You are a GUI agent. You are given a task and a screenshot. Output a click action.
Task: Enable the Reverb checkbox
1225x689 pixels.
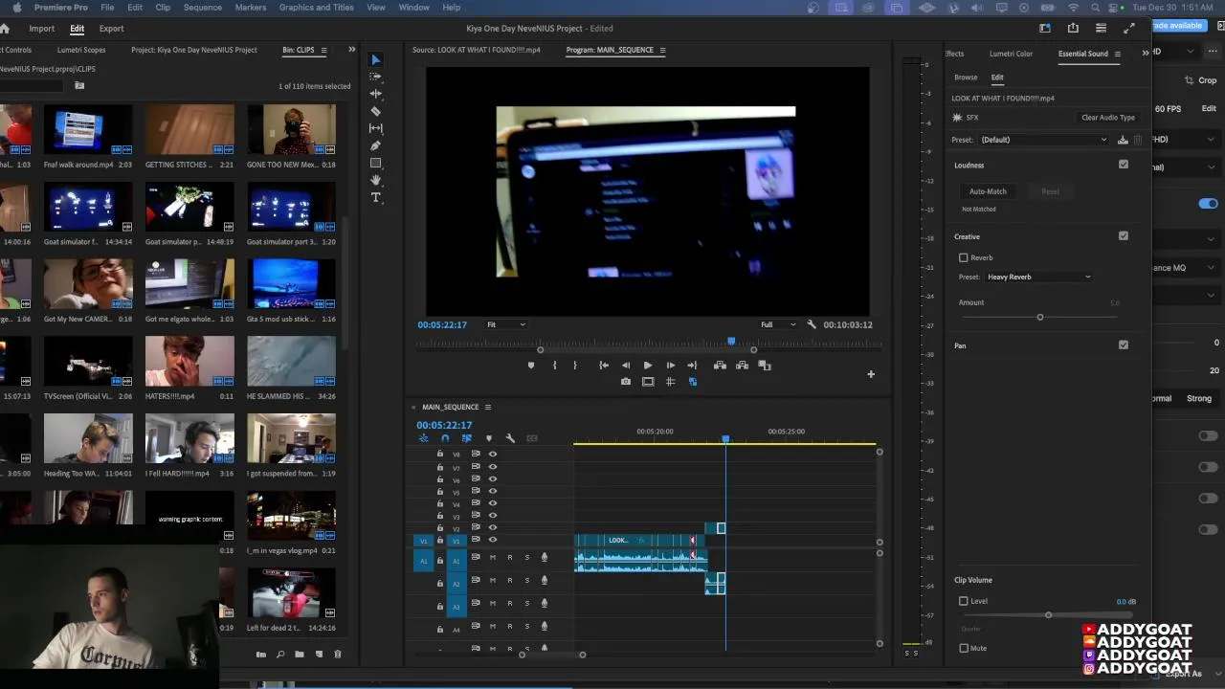(964, 257)
